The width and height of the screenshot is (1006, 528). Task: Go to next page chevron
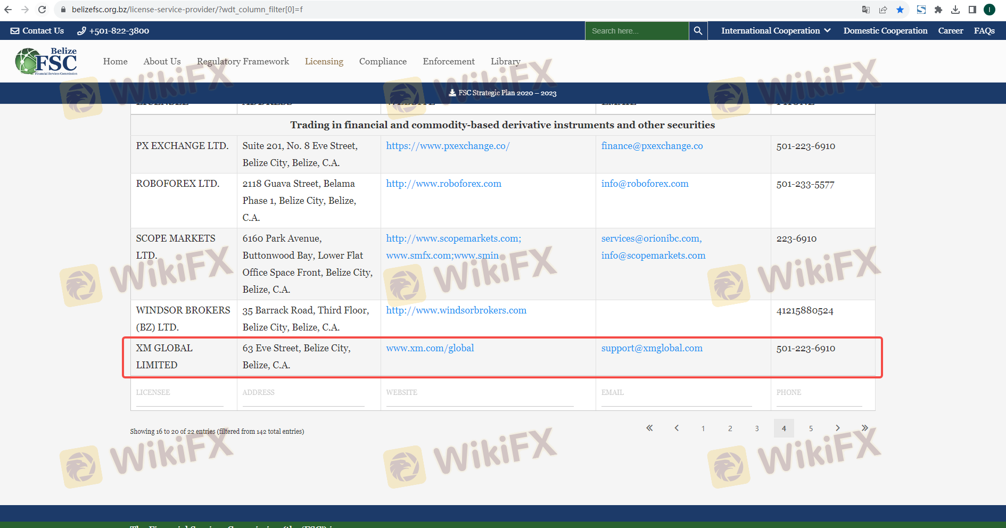tap(838, 428)
